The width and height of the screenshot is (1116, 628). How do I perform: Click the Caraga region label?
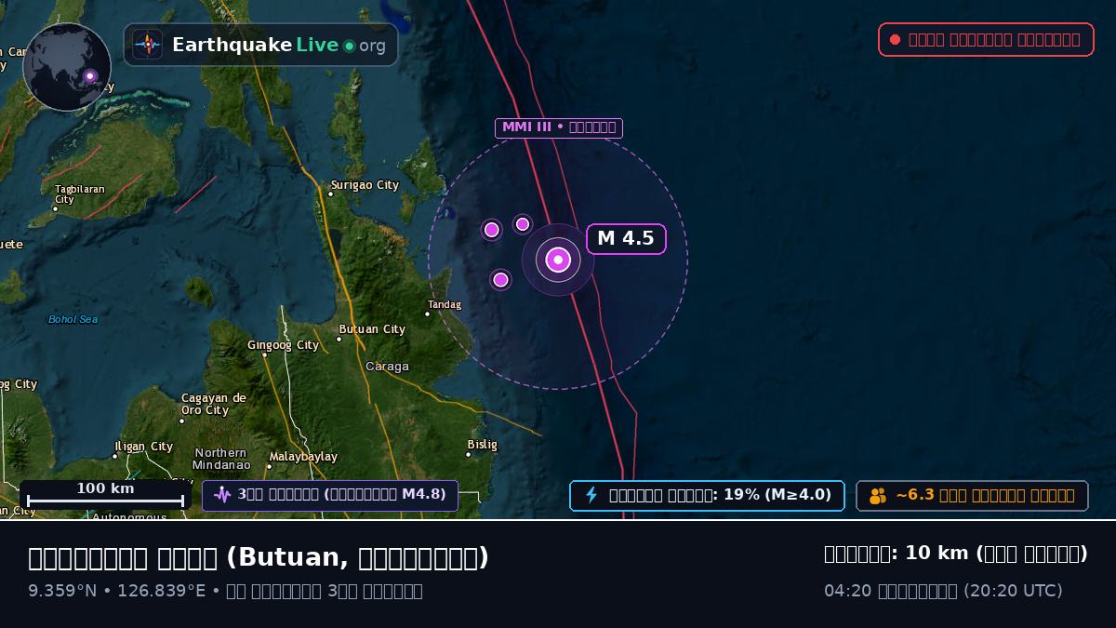pos(387,367)
